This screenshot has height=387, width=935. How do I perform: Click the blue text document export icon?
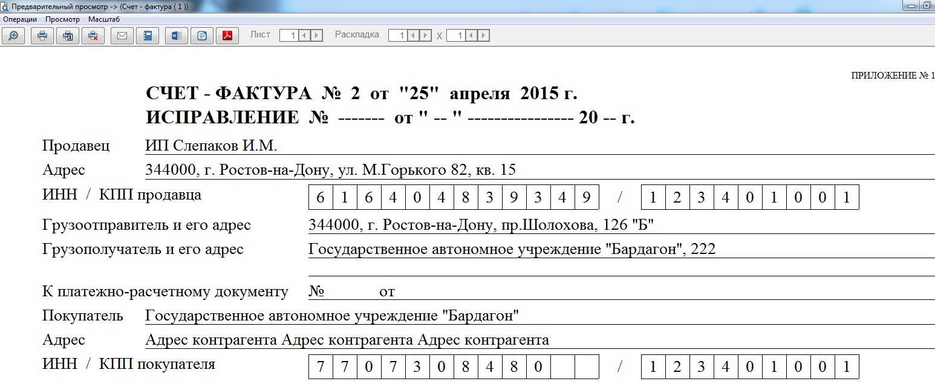tap(202, 36)
